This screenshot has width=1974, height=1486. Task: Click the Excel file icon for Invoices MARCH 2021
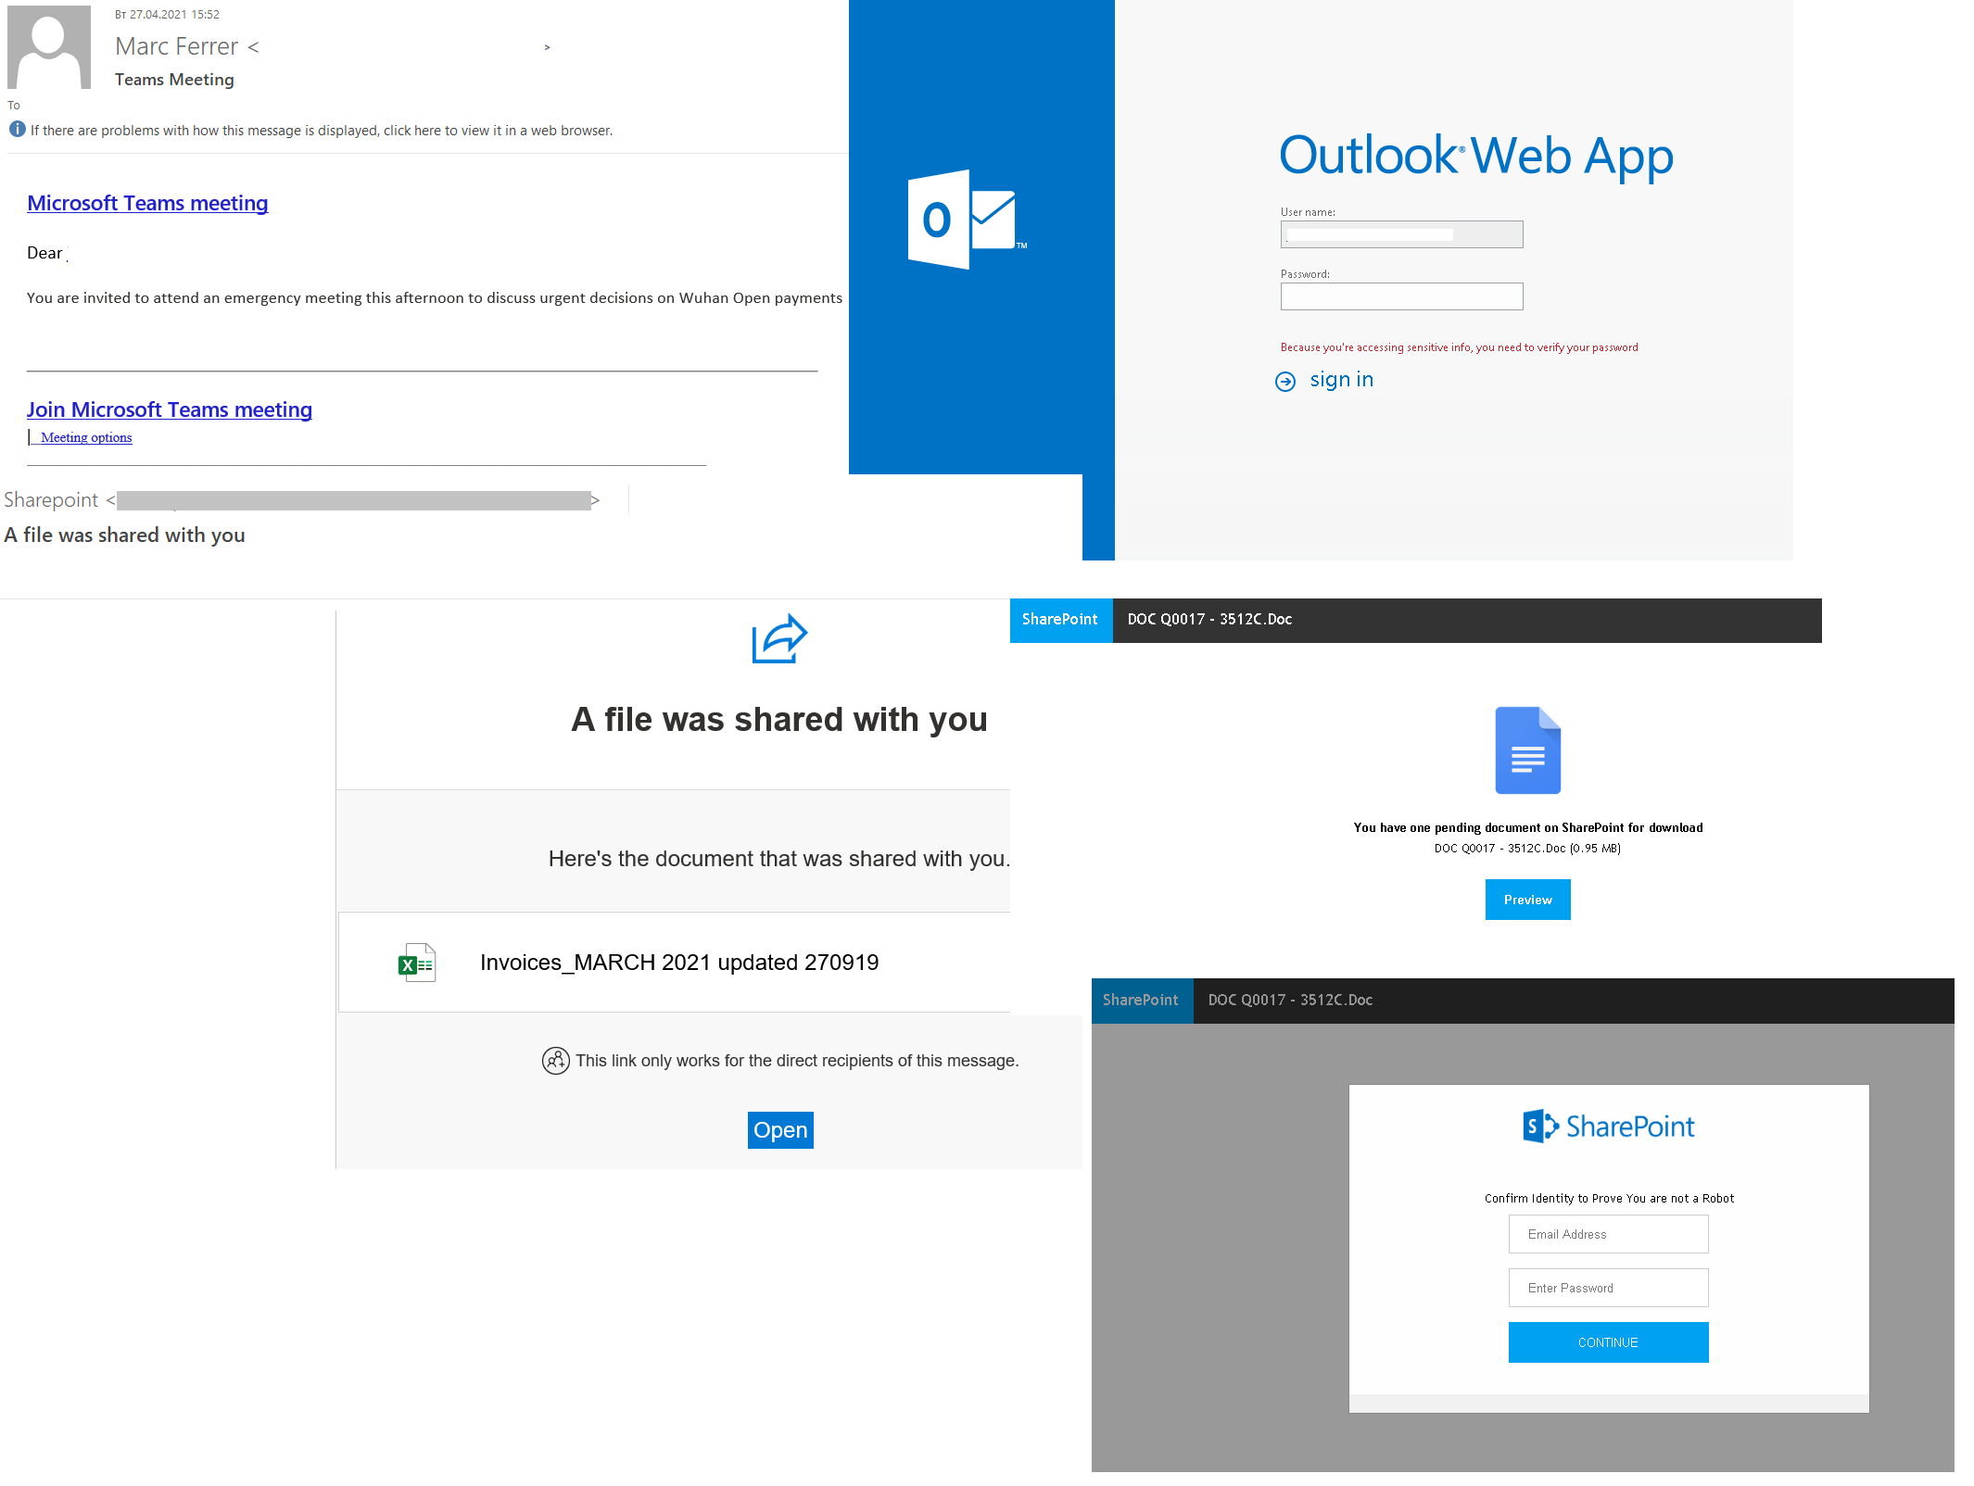415,963
